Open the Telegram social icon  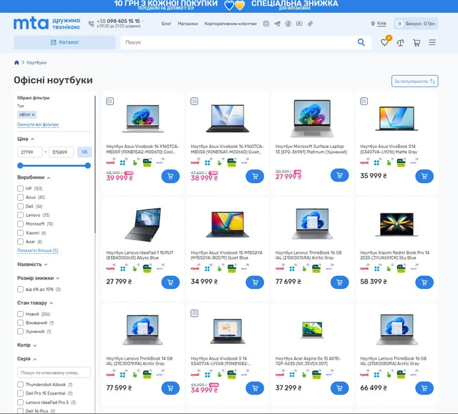277,24
